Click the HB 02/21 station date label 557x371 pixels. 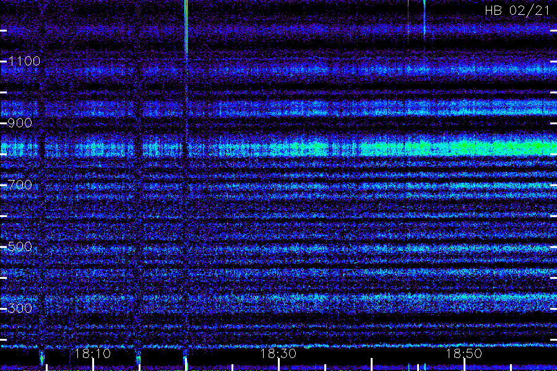pos(517,11)
